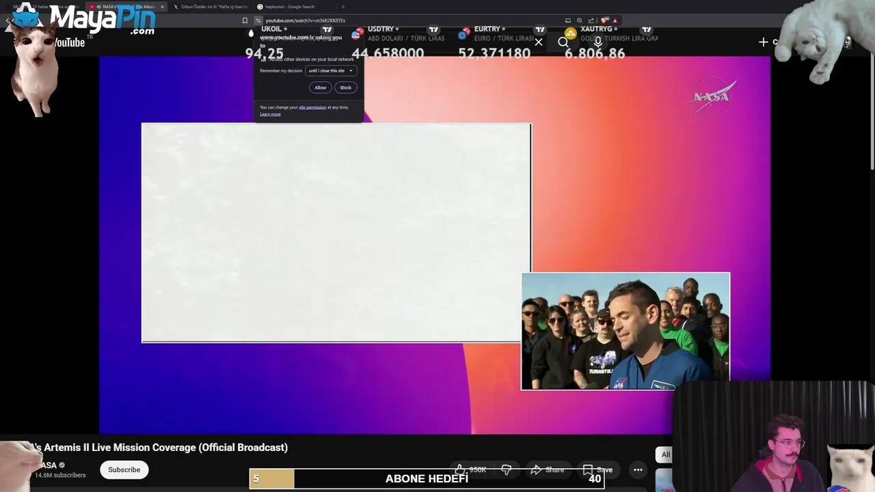875x492 pixels.
Task: Switch to baphomet Google Search tab
Action: (x=290, y=7)
